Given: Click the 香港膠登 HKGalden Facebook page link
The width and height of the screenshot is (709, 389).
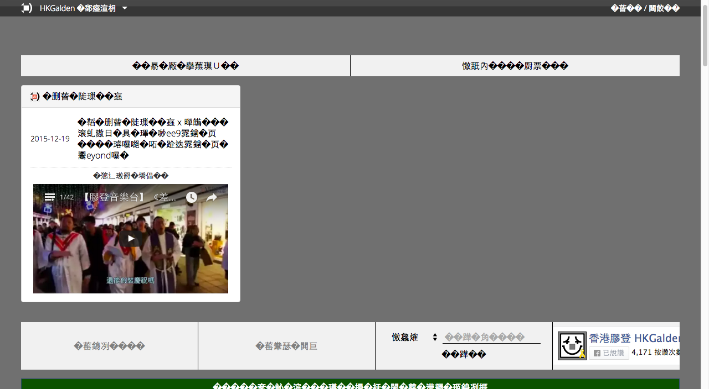Looking at the screenshot, I should tap(634, 338).
